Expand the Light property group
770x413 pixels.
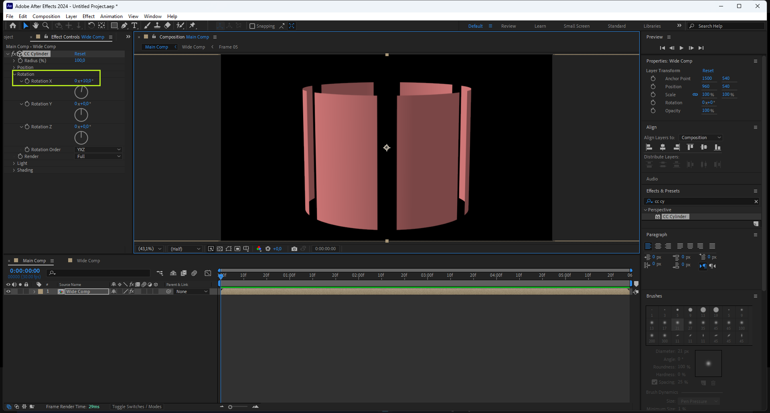click(14, 163)
